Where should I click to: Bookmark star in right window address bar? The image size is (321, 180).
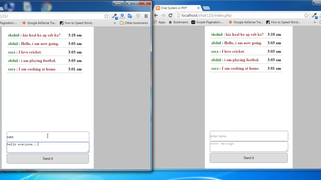(x=306, y=15)
